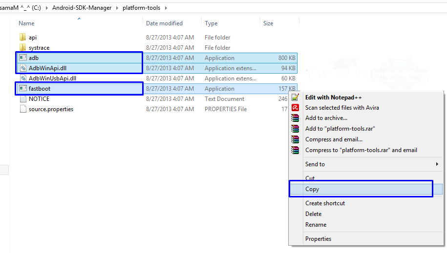Expand the arrow after the Android-SDK-Manager breadcrumb
The image size is (447, 253).
point(117,8)
